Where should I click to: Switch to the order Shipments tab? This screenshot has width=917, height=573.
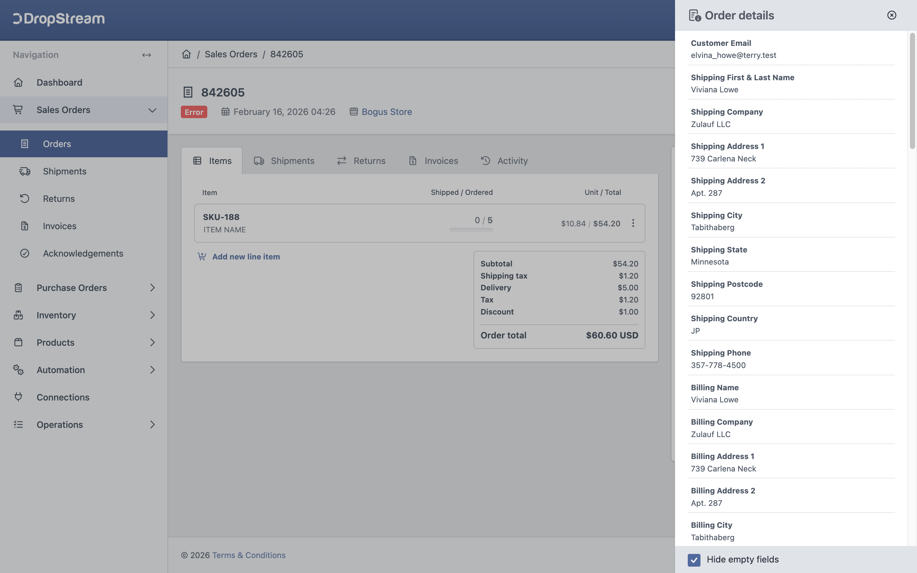click(284, 161)
